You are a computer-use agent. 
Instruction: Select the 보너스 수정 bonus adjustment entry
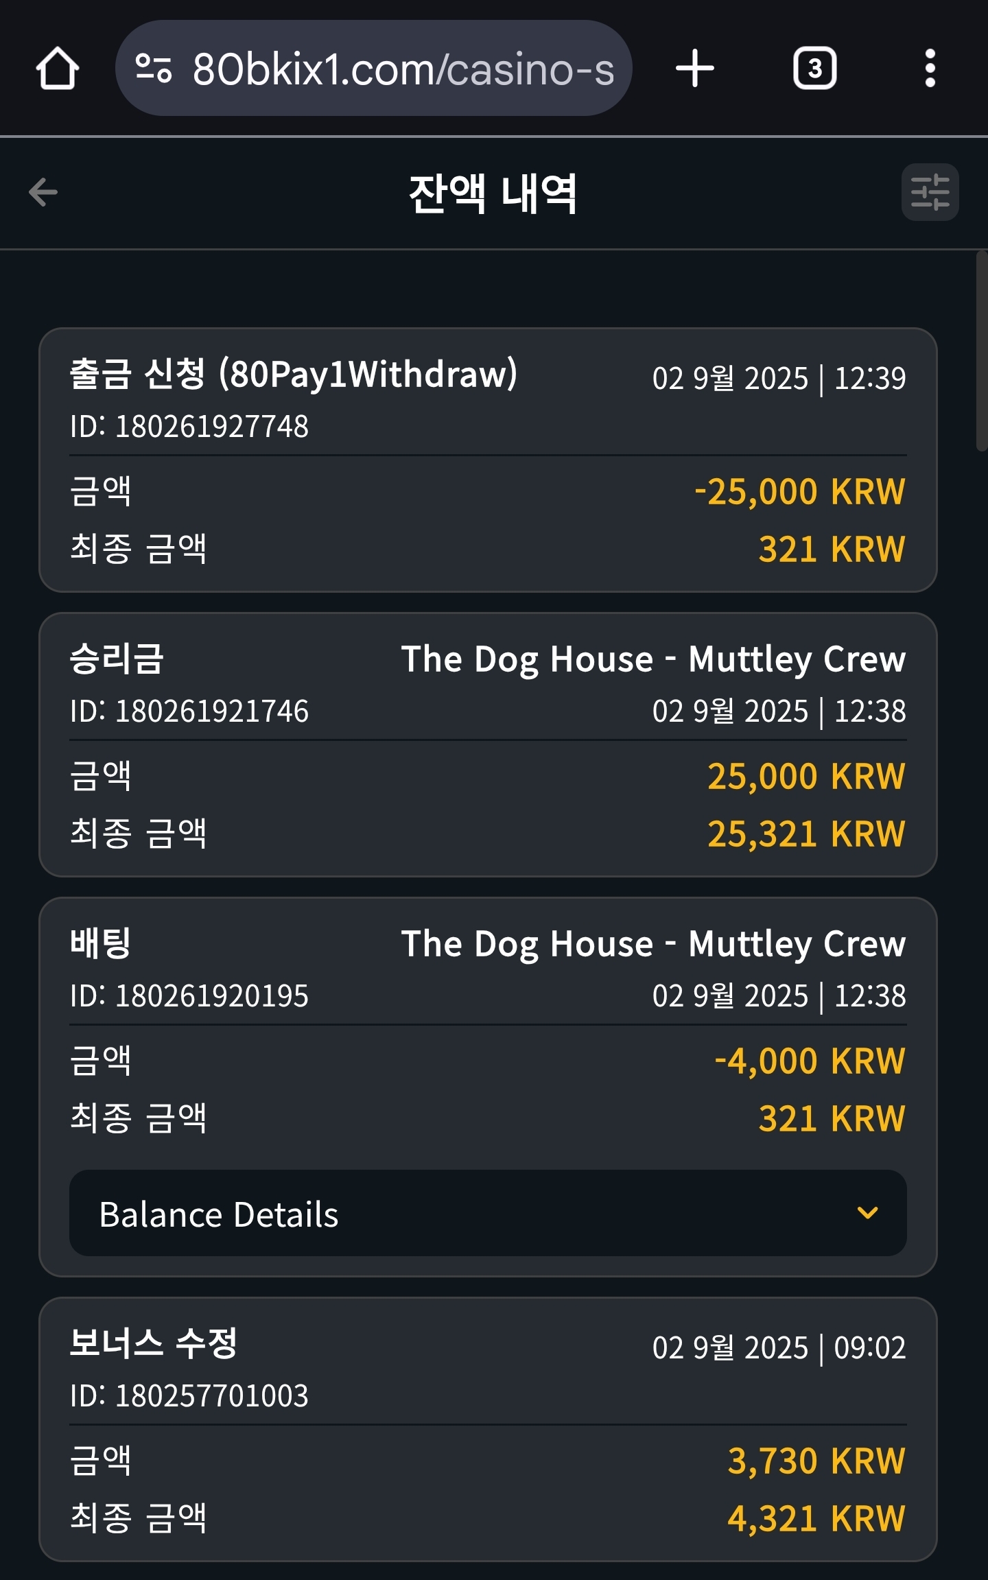point(488,1429)
